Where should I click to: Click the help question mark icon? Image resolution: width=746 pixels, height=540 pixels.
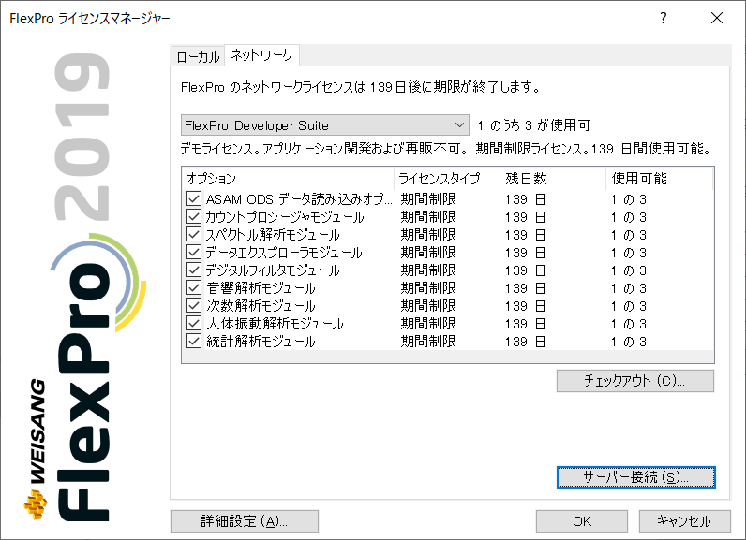click(x=664, y=18)
